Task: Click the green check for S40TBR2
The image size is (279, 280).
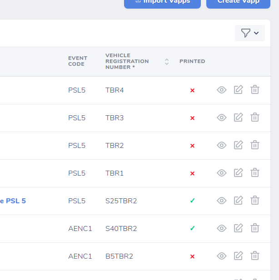Action: point(192,228)
